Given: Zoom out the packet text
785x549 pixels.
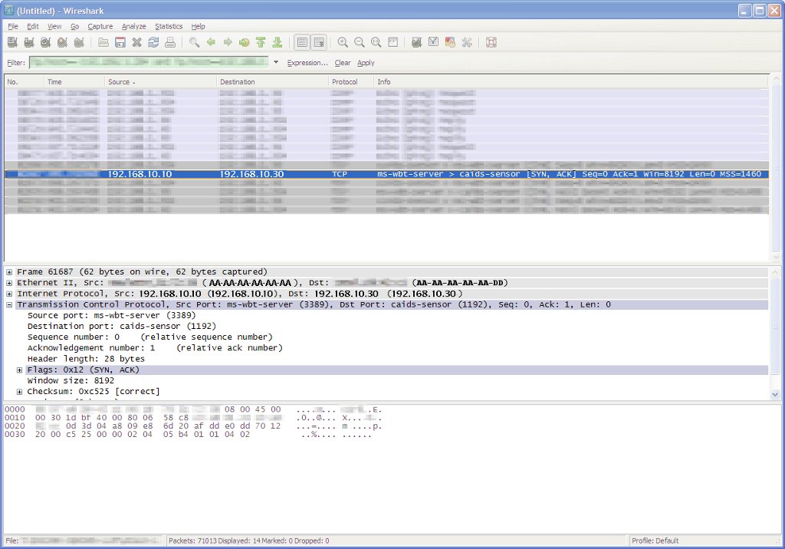Looking at the screenshot, I should click(360, 43).
